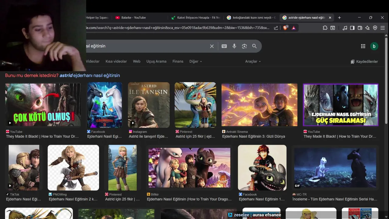Select the Kısa videolar filter

point(116,61)
